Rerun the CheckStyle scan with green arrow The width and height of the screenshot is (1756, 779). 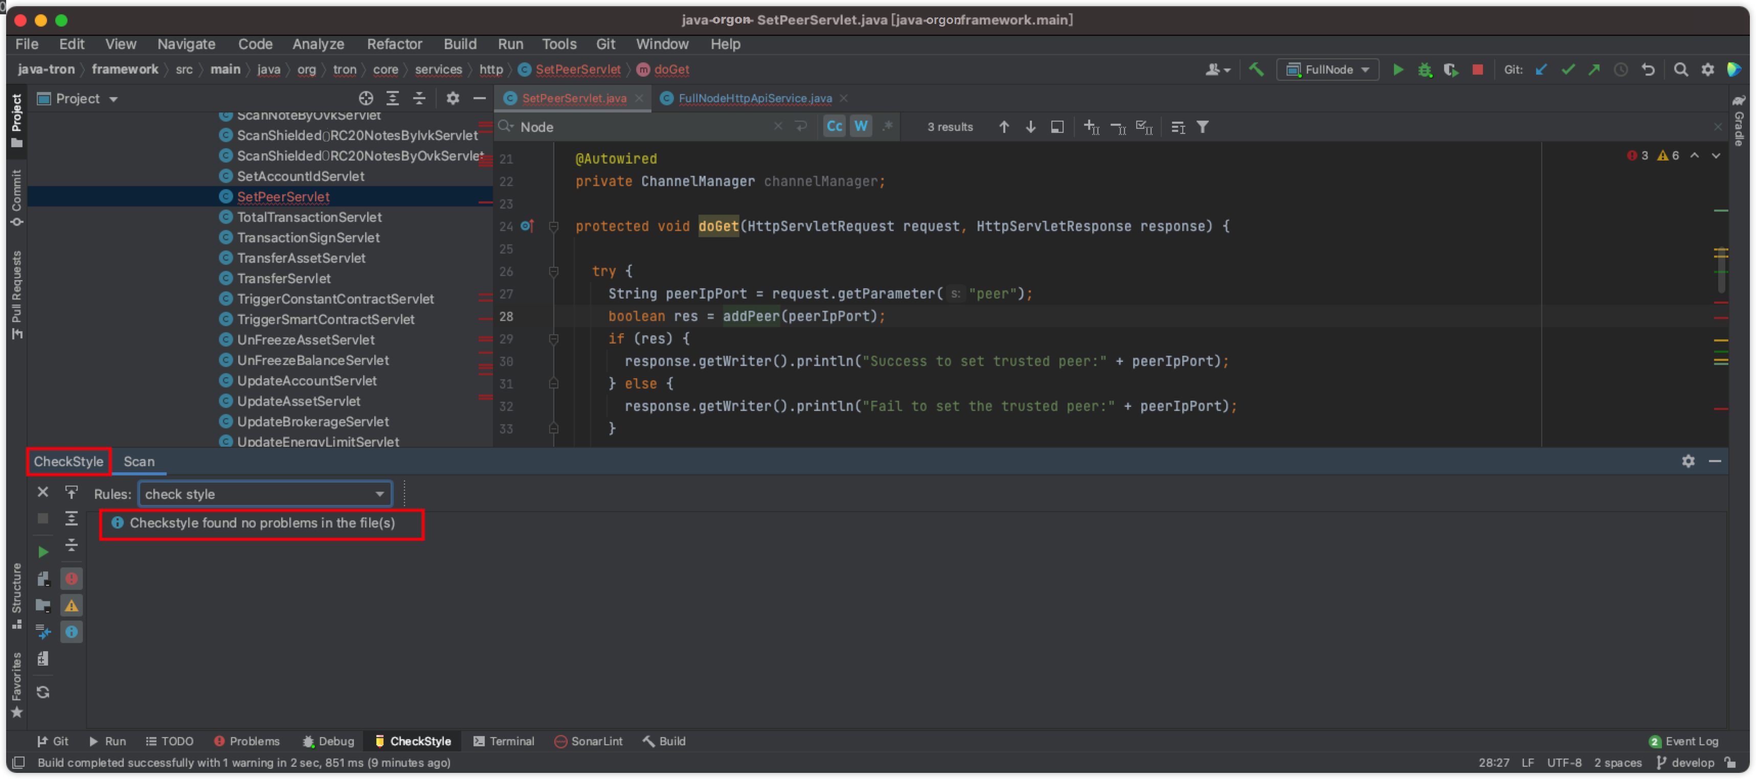point(43,552)
